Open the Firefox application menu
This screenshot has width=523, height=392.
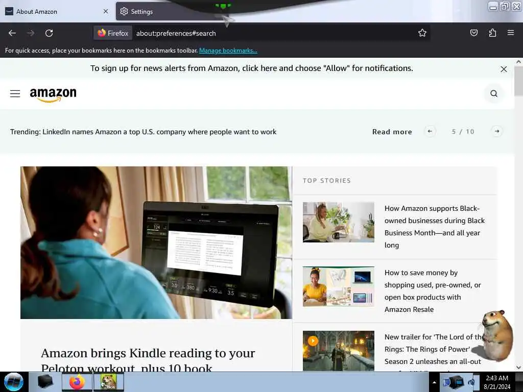point(511,33)
